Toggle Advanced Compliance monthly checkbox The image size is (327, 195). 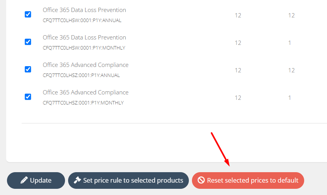(x=28, y=97)
